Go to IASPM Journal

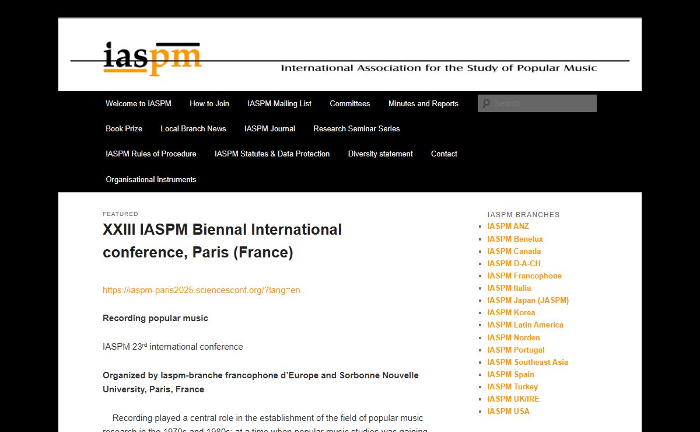tap(269, 128)
